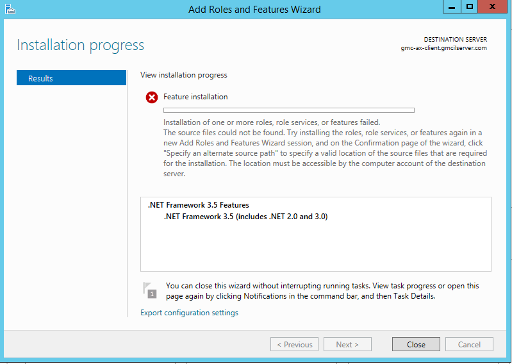Click the Add Roles and Features Wizard title
Viewport: 512px width, 364px height.
254,10
